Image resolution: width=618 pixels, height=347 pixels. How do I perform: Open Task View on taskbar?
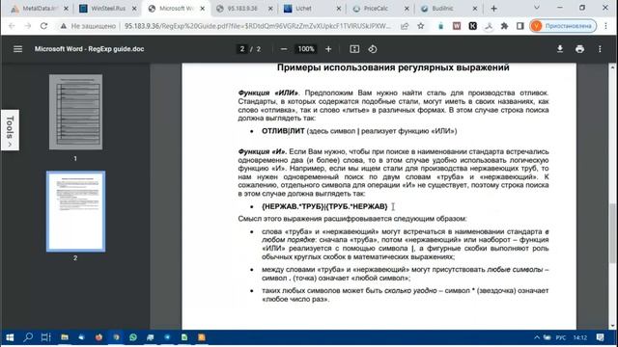tap(45, 337)
